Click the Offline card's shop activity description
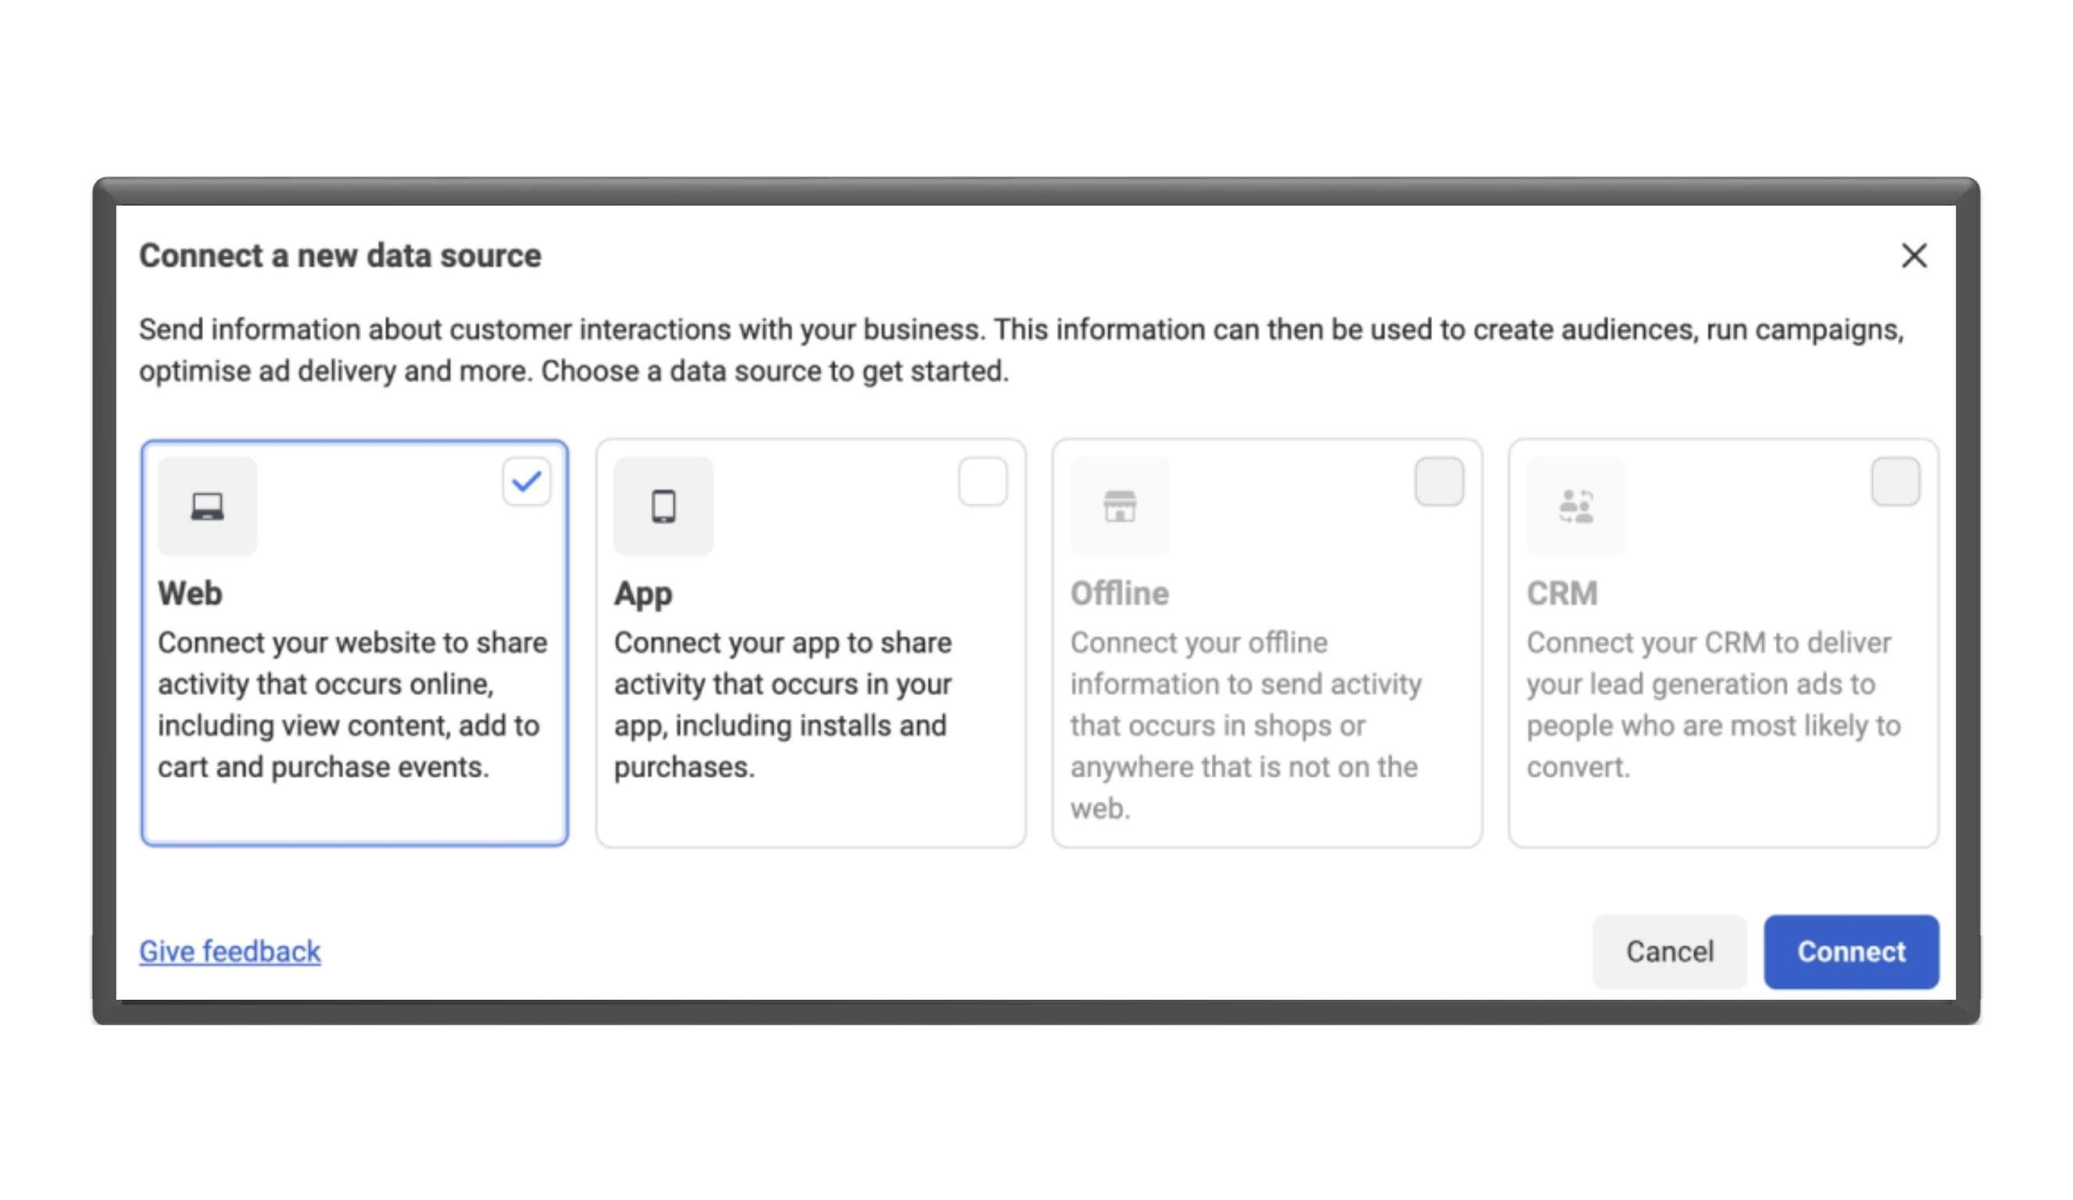 tap(1246, 724)
